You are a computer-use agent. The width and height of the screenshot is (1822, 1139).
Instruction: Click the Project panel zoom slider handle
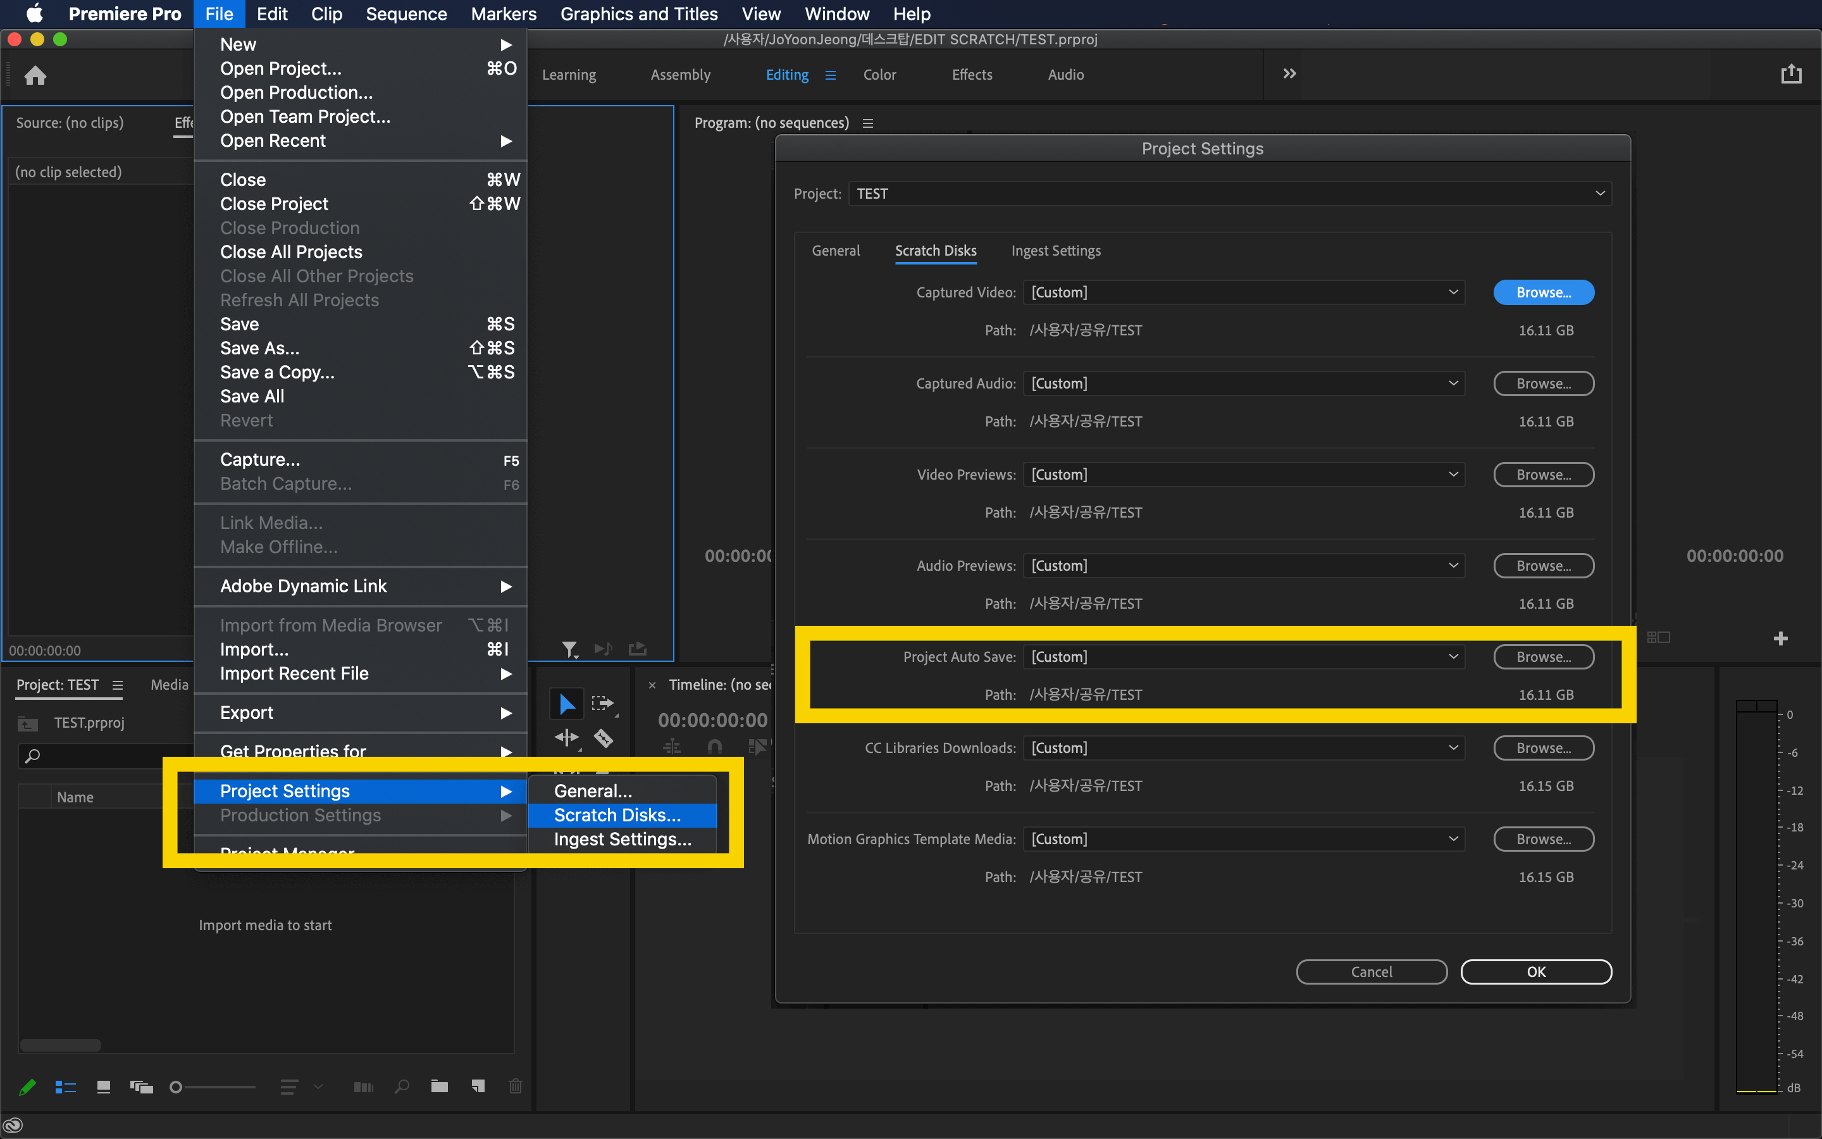pos(175,1087)
